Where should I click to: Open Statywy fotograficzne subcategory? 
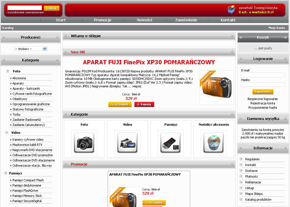pyautogui.click(x=28, y=109)
